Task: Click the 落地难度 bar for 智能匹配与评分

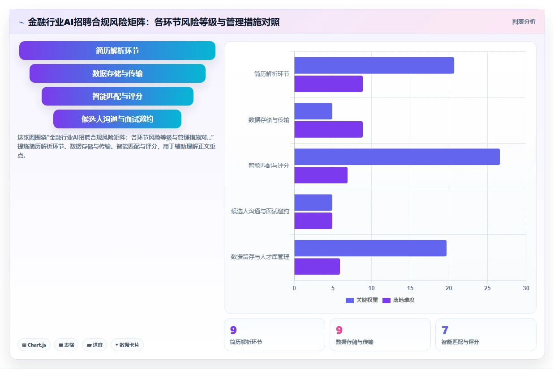Action: pos(321,175)
